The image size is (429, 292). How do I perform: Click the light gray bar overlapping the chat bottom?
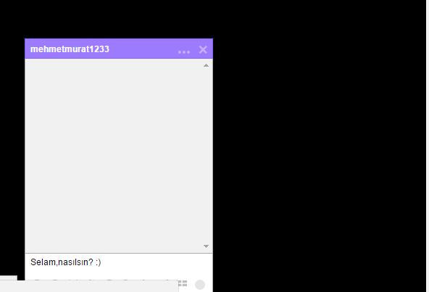(89, 286)
